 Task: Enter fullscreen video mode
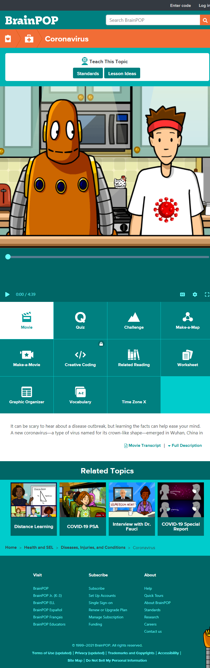tap(207, 294)
